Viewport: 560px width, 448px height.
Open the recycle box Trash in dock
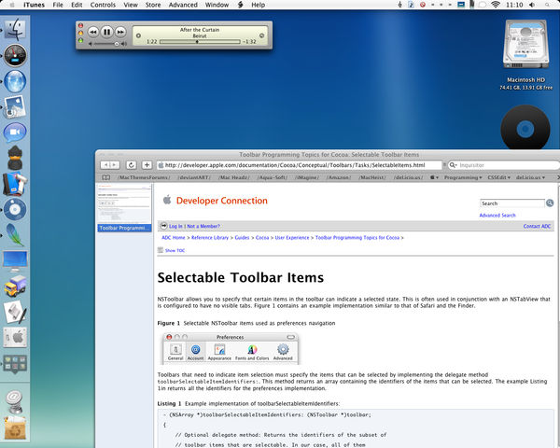click(x=15, y=427)
